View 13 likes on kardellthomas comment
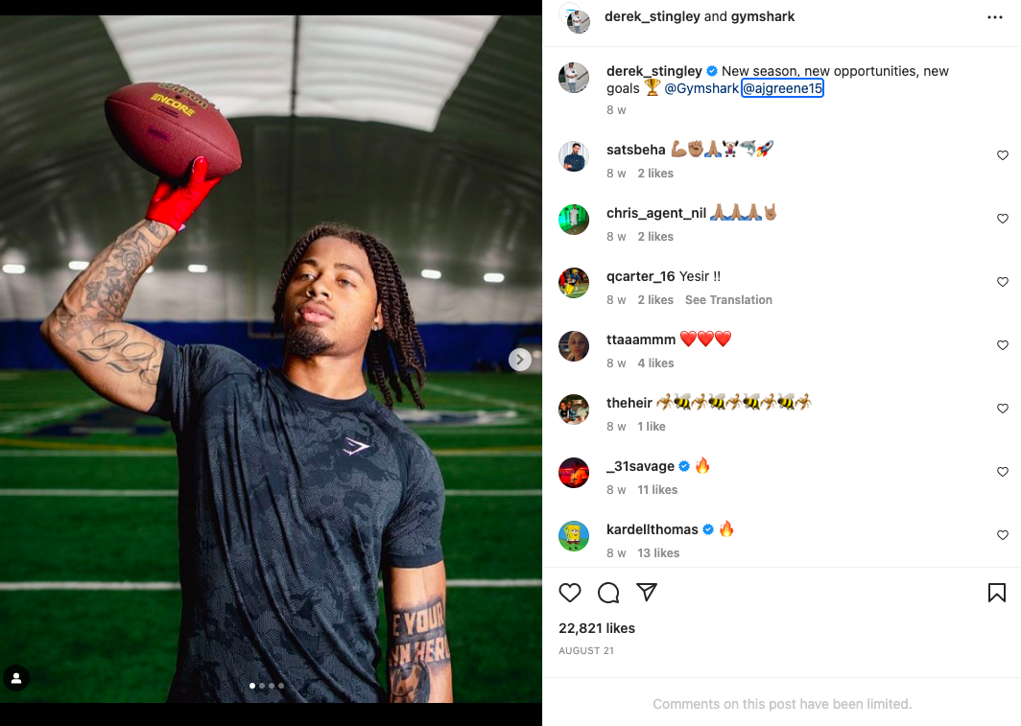The width and height of the screenshot is (1021, 726). [x=658, y=553]
